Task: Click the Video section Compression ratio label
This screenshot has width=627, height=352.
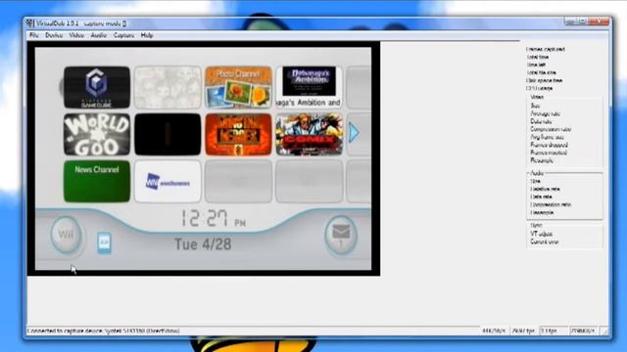Action: tap(551, 129)
